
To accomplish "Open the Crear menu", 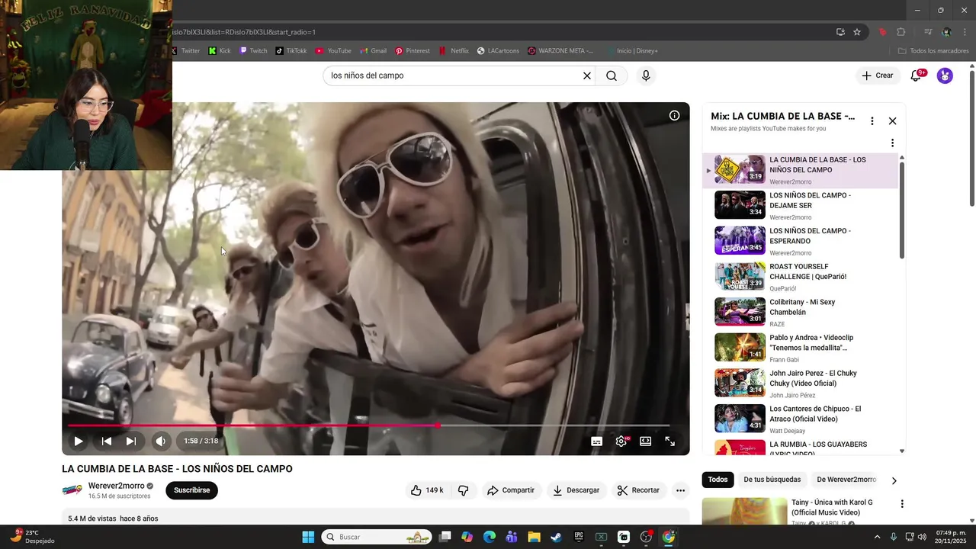I will pyautogui.click(x=877, y=75).
